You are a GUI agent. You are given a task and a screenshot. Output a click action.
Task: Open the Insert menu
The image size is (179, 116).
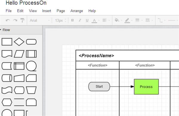coord(47,11)
